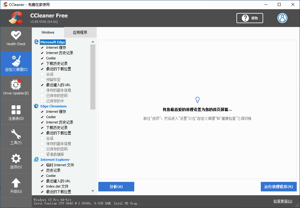Click the 检查更新 link
Viewport: 300px width, 208px height.
pos(282,201)
